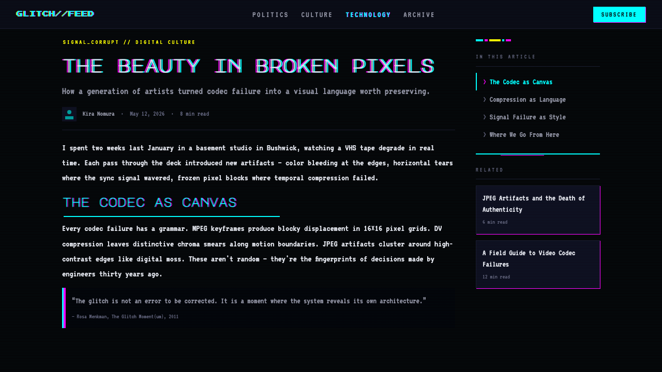Open the Archive section
662x372 pixels.
pyautogui.click(x=419, y=15)
